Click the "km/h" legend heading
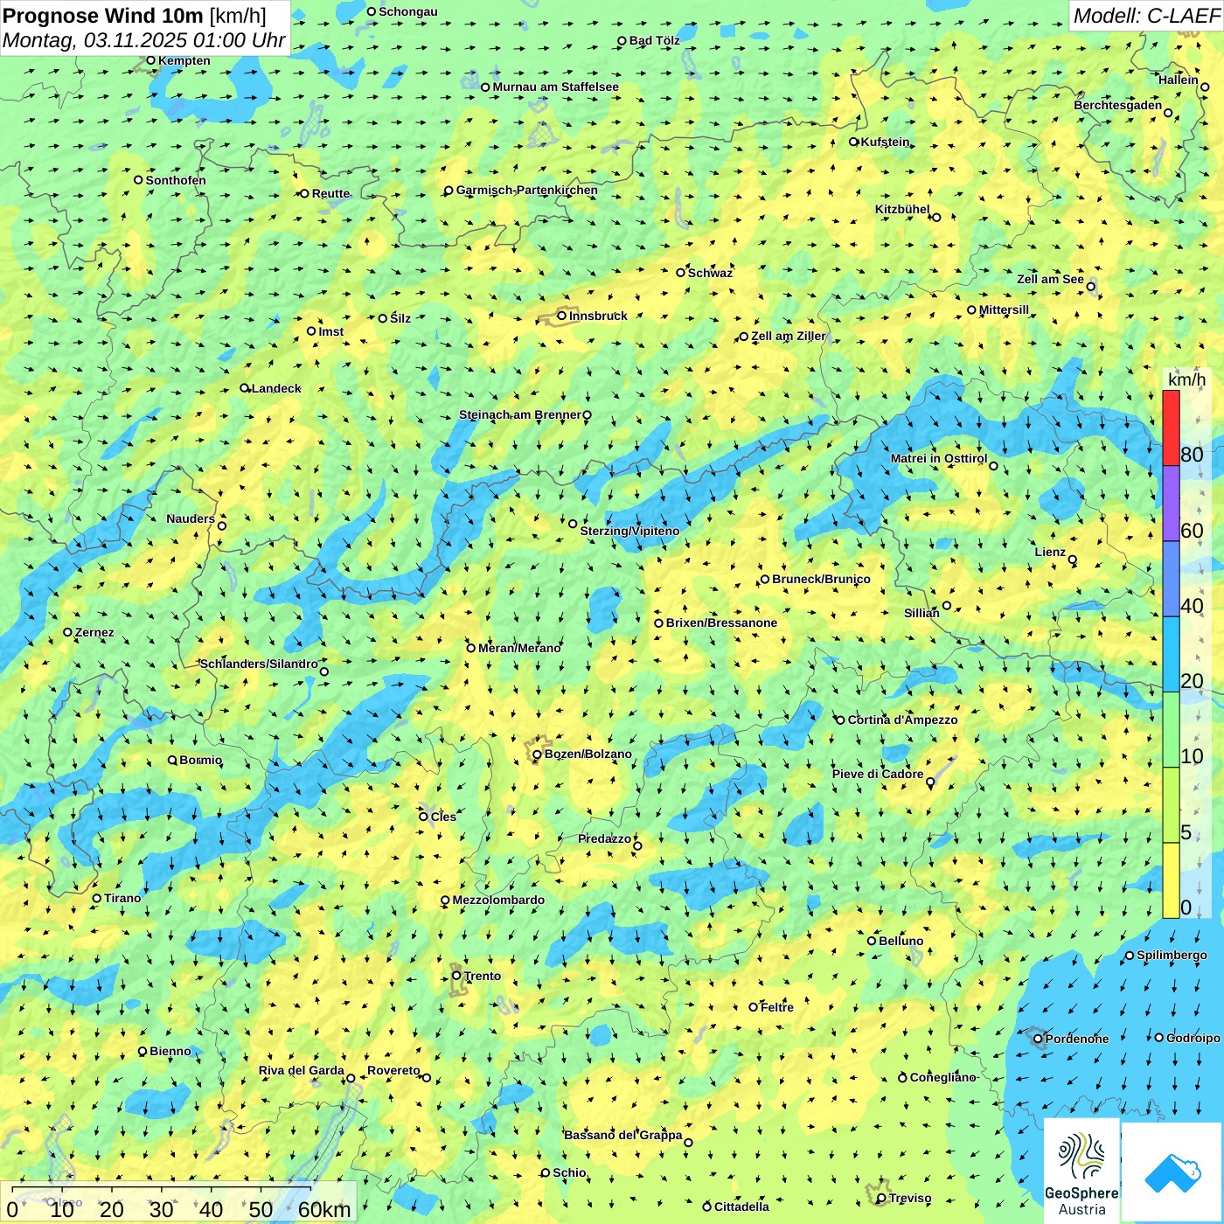The width and height of the screenshot is (1224, 1224). coord(1186,379)
